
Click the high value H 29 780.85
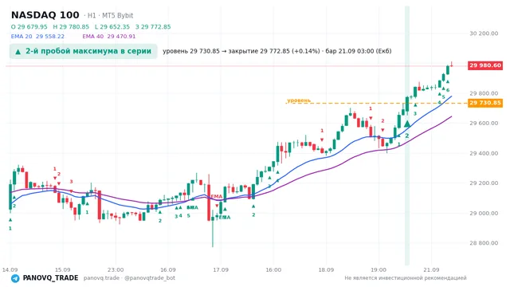[71, 26]
